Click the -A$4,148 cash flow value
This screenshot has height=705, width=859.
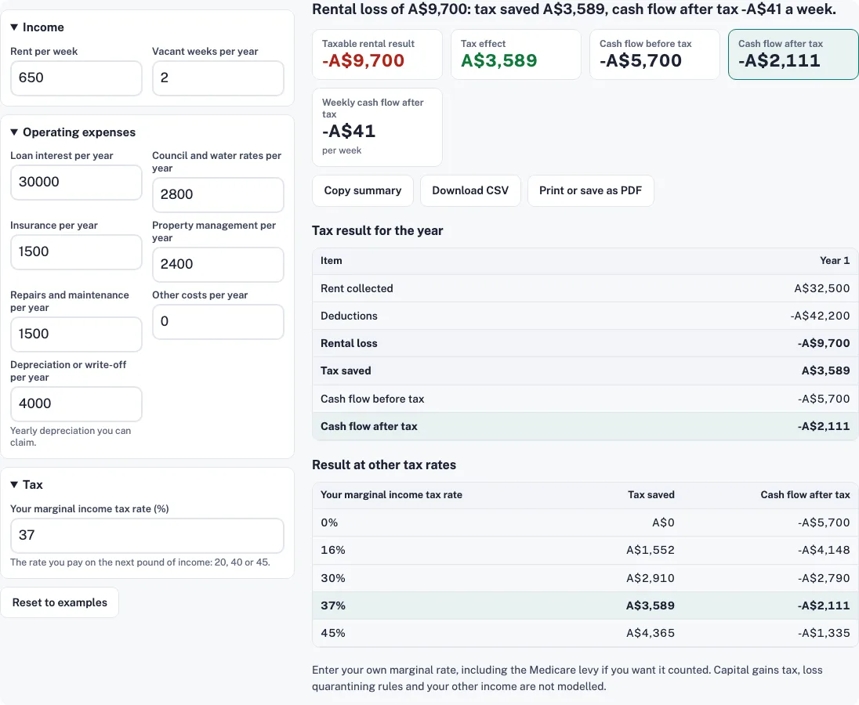pos(824,550)
